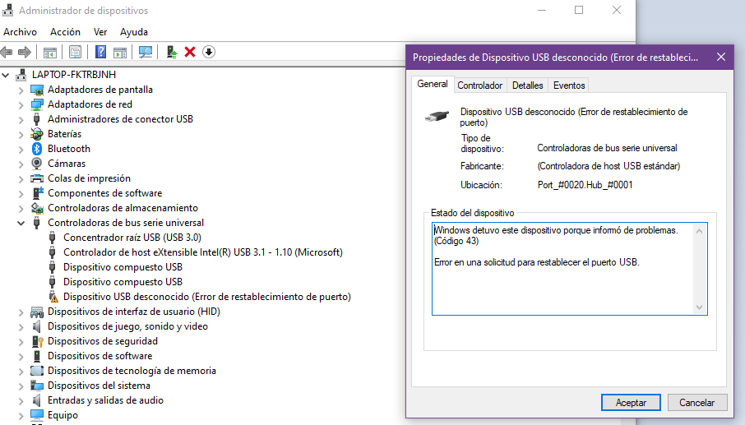Click the Port_#0020.Hub_#0001 location value
This screenshot has width=745, height=425.
point(585,185)
